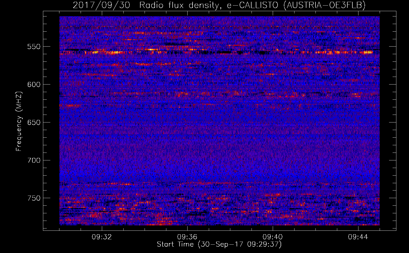Click the 550 frequency tick label
This screenshot has height=253, width=409.
34,47
